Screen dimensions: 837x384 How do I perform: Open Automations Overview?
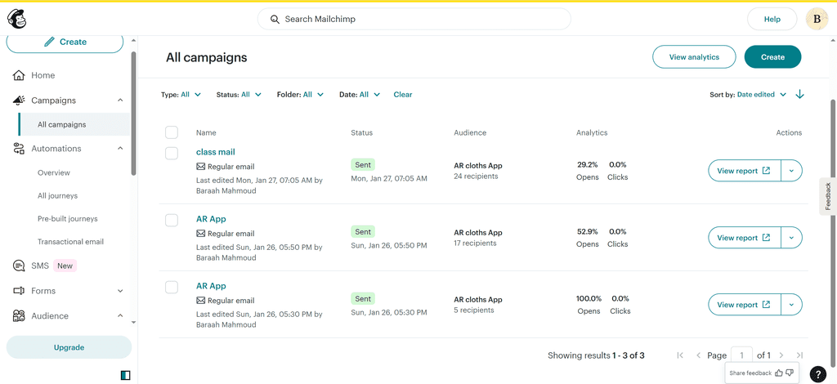54,173
